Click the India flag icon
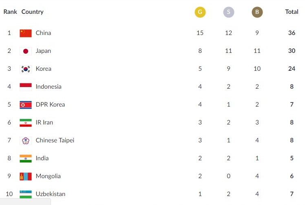The height and width of the screenshot is (205, 305). pyautogui.click(x=26, y=159)
